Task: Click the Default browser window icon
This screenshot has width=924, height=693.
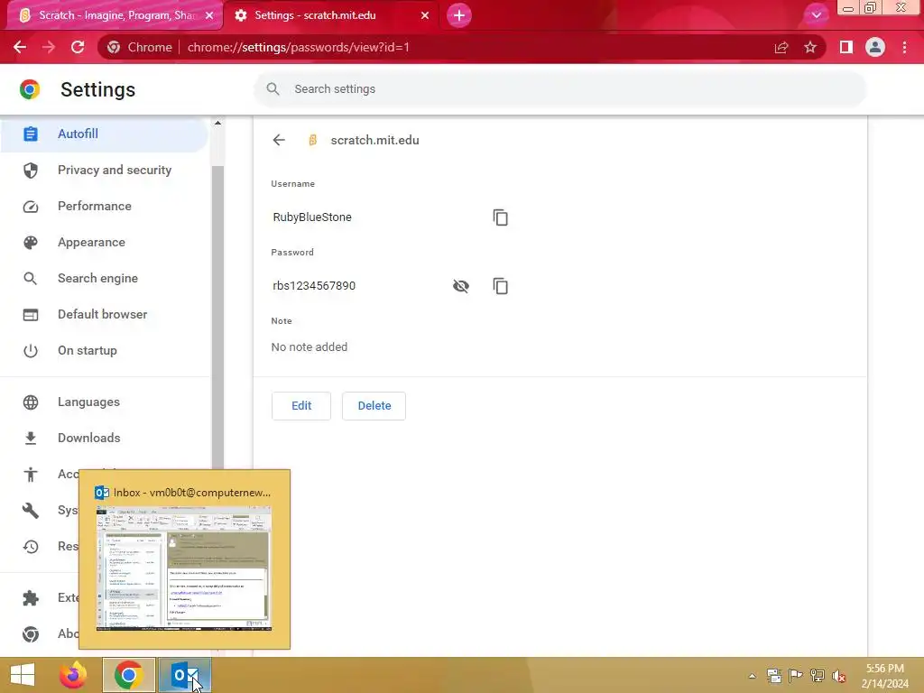Action: tap(31, 315)
